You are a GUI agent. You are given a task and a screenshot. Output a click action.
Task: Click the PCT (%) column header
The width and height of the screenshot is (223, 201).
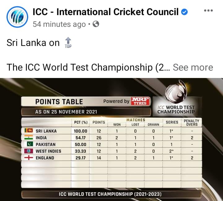click(x=81, y=122)
